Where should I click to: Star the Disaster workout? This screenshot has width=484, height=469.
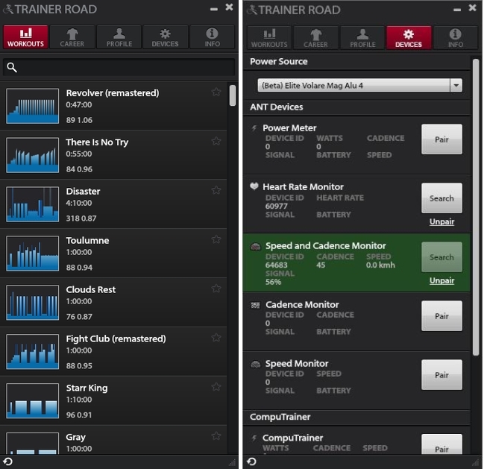click(216, 190)
